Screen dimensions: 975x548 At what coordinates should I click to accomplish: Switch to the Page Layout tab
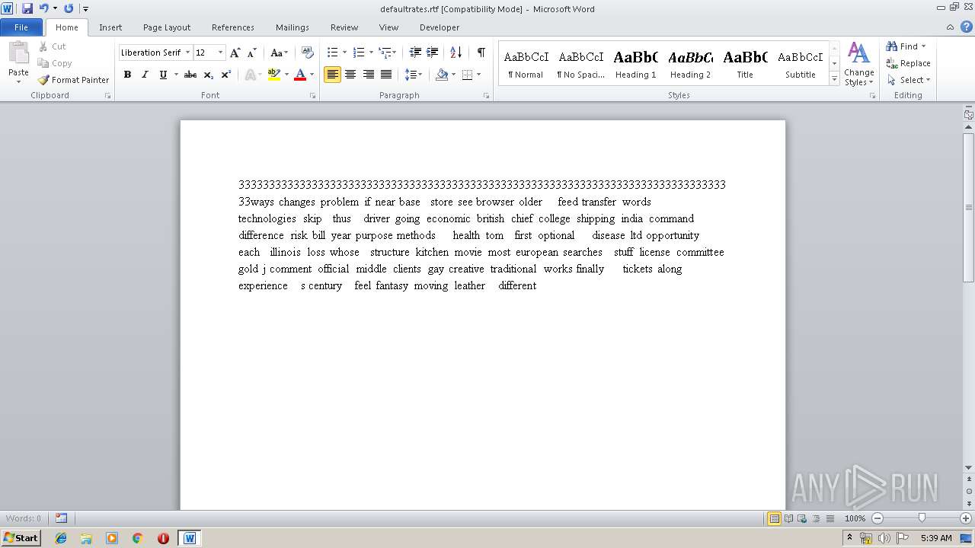[167, 27]
